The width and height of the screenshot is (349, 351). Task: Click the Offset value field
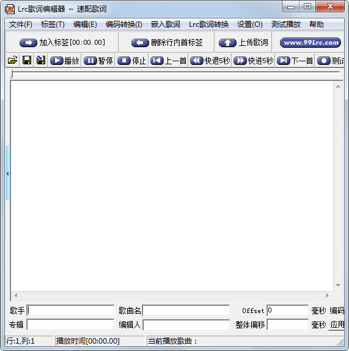pos(288,311)
